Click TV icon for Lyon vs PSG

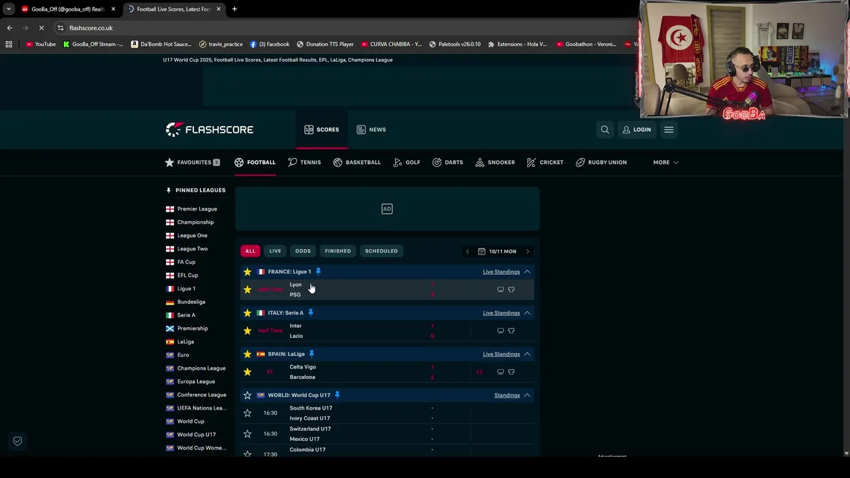click(x=501, y=289)
